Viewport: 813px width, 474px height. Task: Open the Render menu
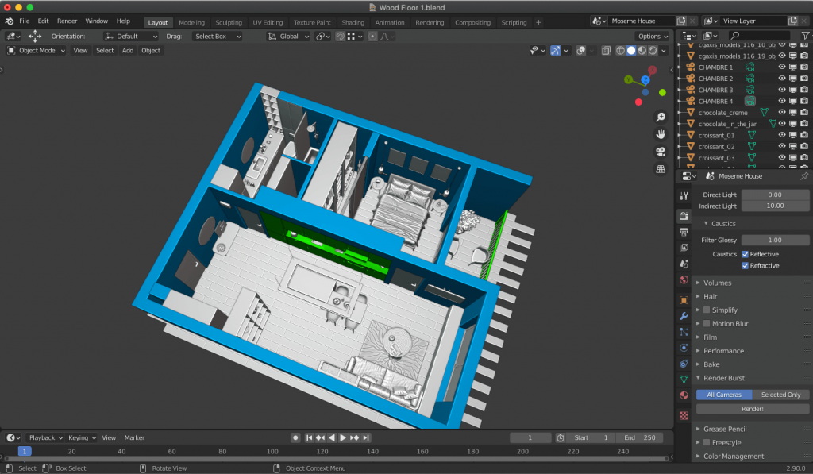tap(67, 21)
